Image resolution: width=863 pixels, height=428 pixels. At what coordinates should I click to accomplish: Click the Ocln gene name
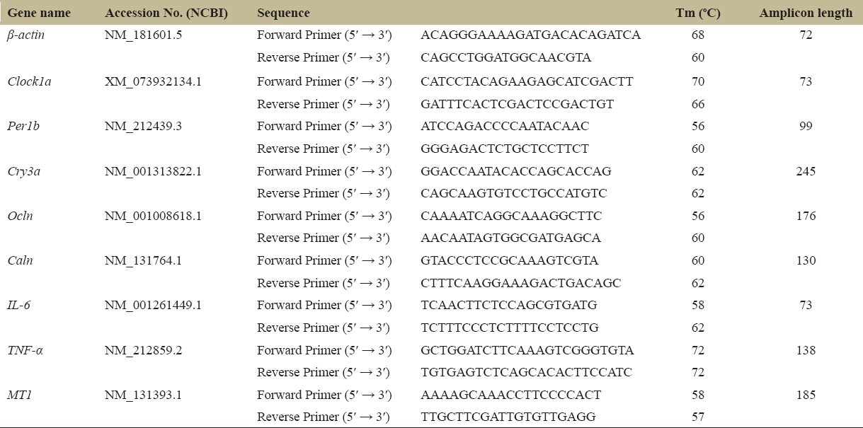pos(21,216)
